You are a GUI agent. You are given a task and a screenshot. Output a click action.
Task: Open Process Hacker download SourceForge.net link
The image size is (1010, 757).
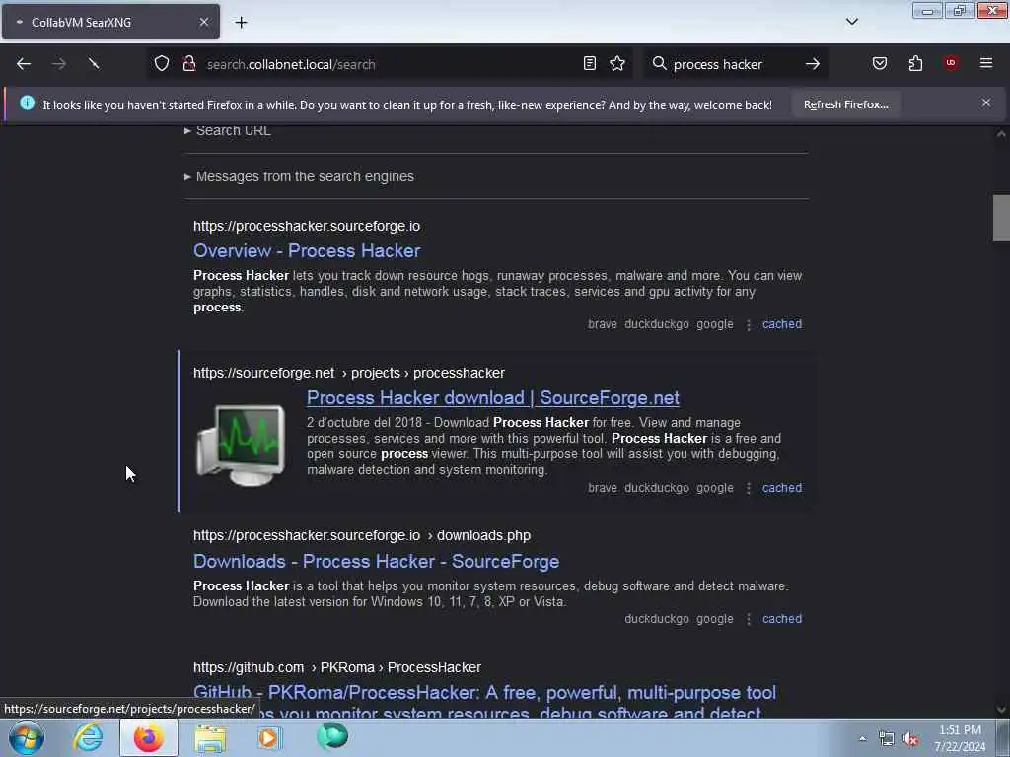point(493,398)
